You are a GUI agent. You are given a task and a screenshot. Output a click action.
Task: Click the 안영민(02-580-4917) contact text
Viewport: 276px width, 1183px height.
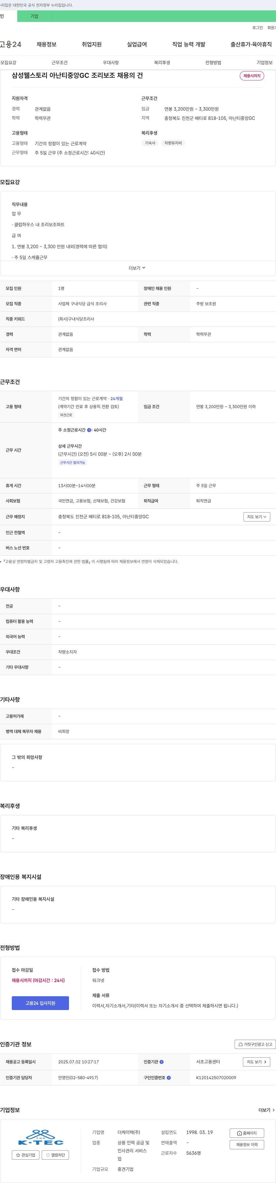pyautogui.click(x=78, y=1078)
